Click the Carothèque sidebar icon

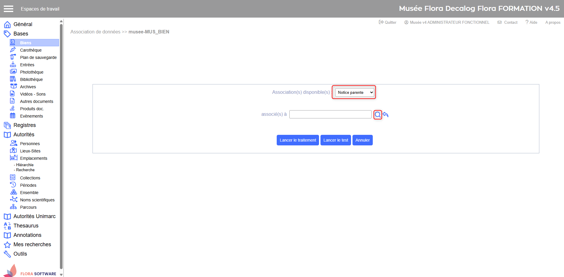[13, 50]
